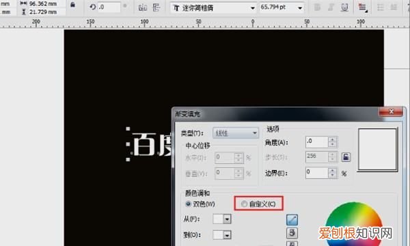
Task: Click the 百度 text object on canvas
Action: [152, 144]
